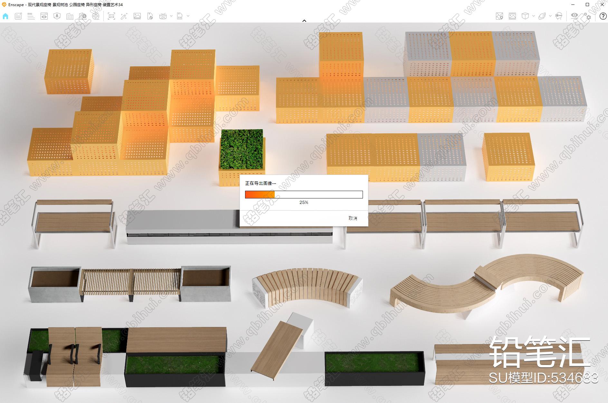Image resolution: width=608 pixels, height=403 pixels.
Task: Click the 正在导出图像 dialog title text
Action: click(x=261, y=183)
